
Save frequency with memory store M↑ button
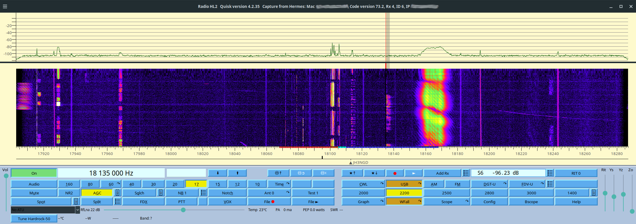(x=278, y=173)
